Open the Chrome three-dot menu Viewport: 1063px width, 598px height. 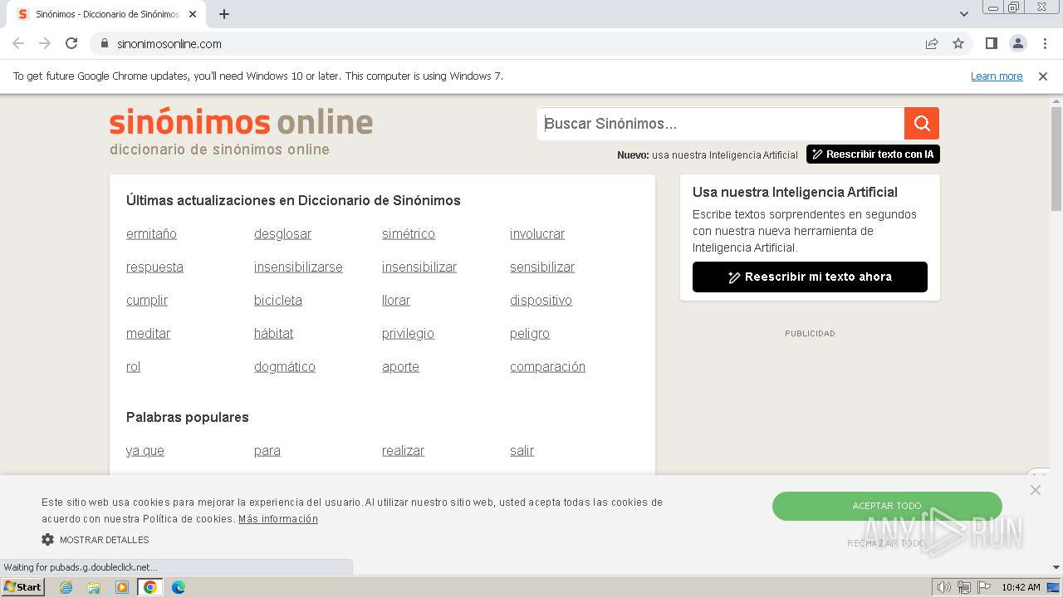[x=1044, y=43]
